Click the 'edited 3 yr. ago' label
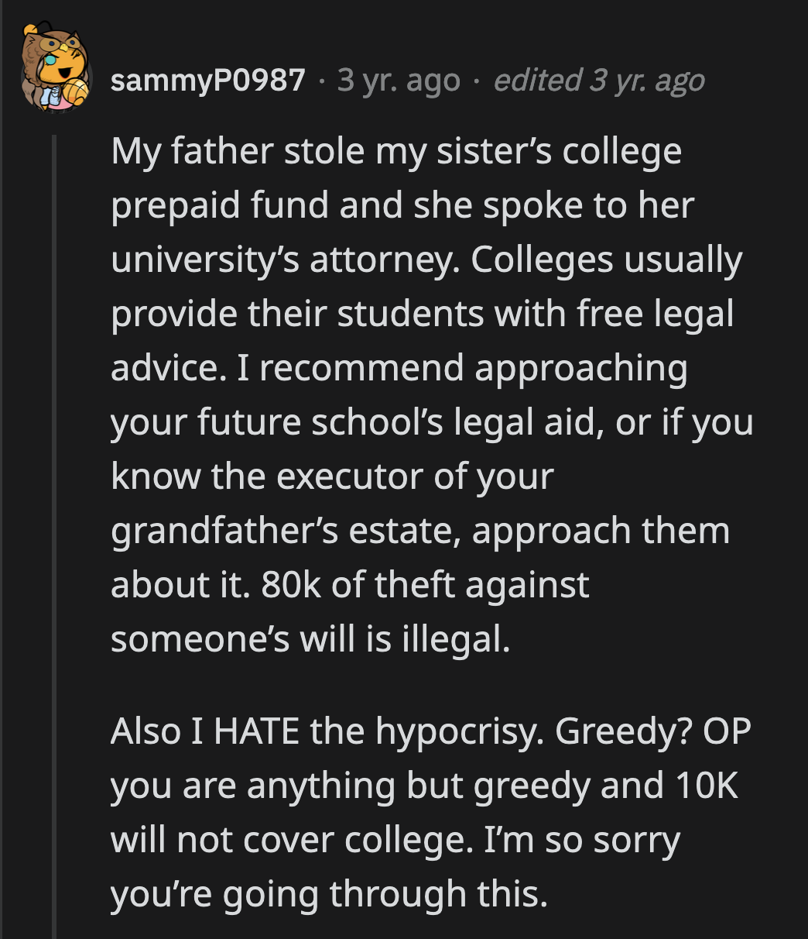 [x=601, y=80]
